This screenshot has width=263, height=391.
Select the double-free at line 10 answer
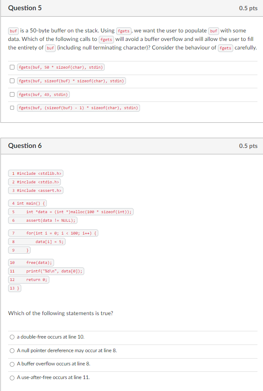click(12, 337)
